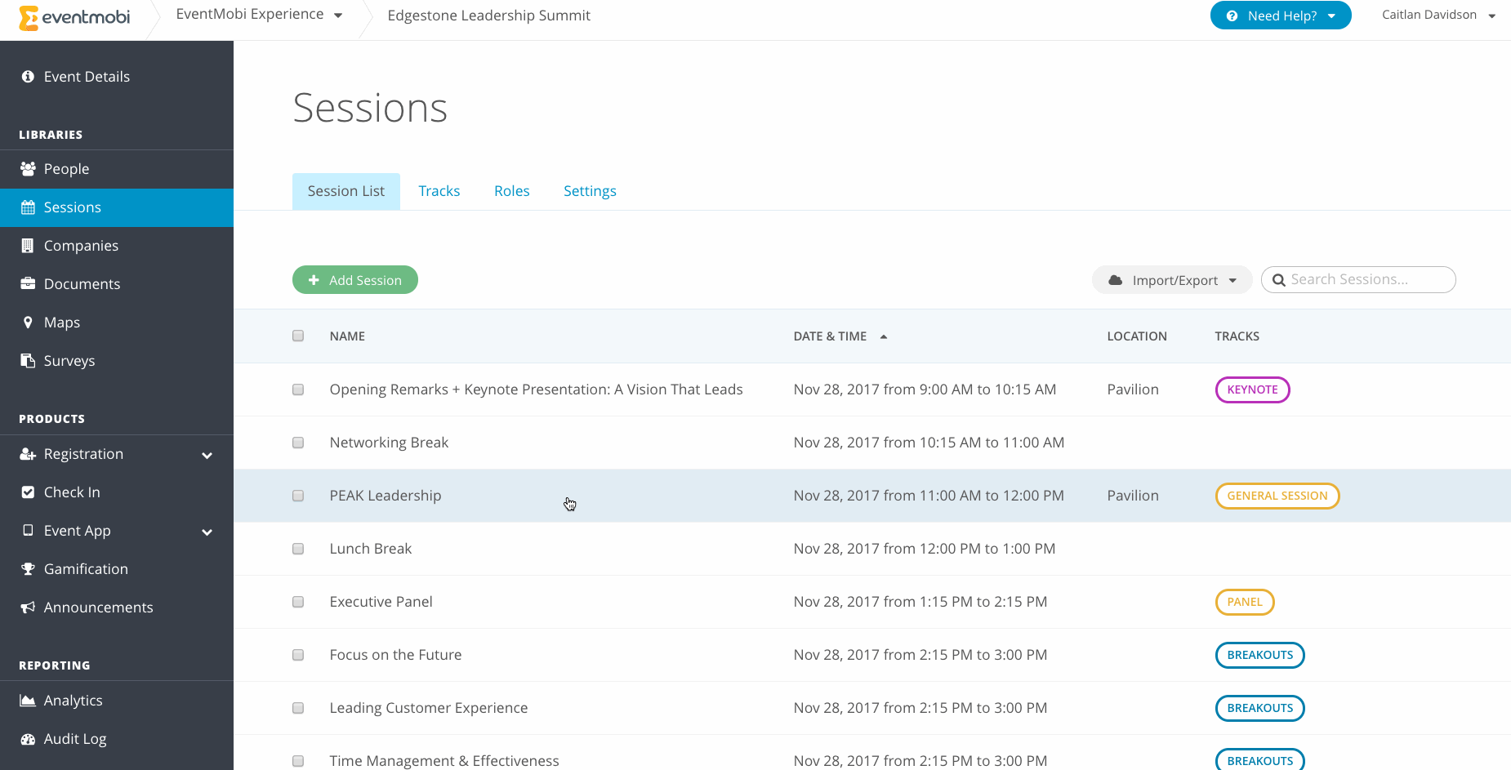This screenshot has width=1511, height=770.
Task: Click Pavilion location for PEAK Leadership
Action: click(1133, 496)
